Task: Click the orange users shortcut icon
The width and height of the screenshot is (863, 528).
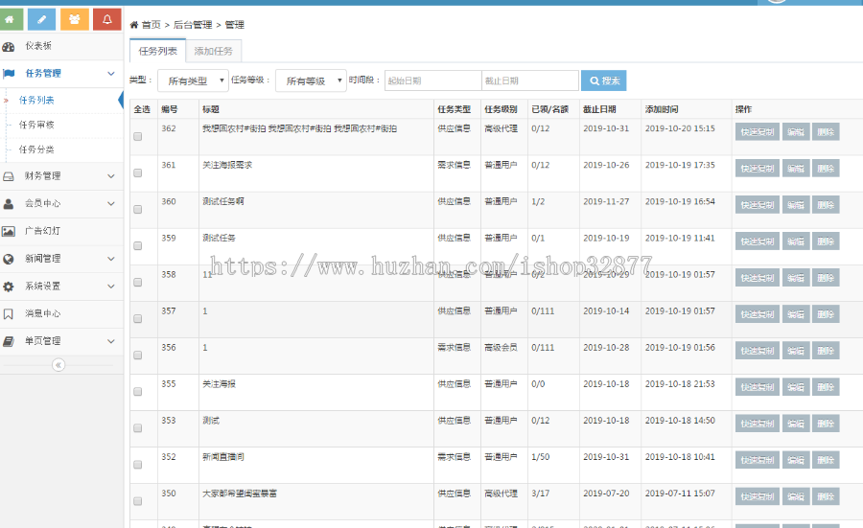Action: click(74, 20)
